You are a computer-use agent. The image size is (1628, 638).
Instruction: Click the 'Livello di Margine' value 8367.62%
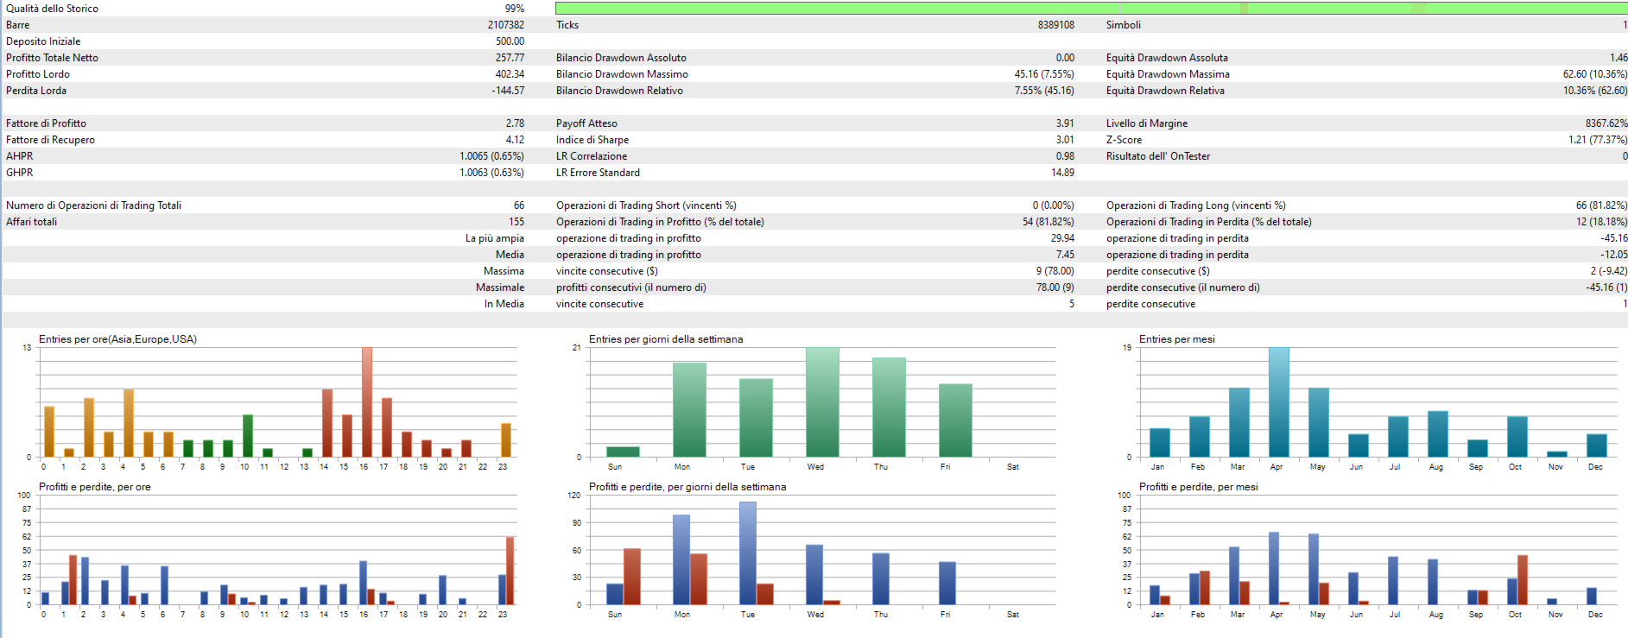tap(1606, 123)
